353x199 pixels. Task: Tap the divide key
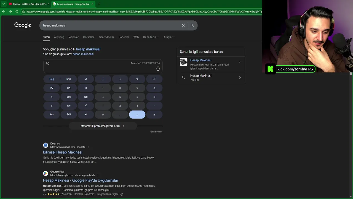[x=154, y=88]
